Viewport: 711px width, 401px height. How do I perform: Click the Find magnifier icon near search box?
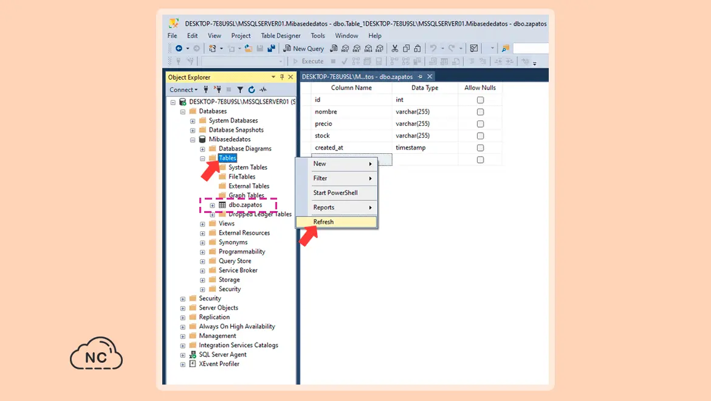(505, 48)
